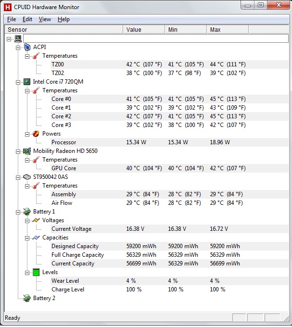This screenshot has height=327, width=292.
Task: Collapse the Voltages node
Action: (x=27, y=221)
